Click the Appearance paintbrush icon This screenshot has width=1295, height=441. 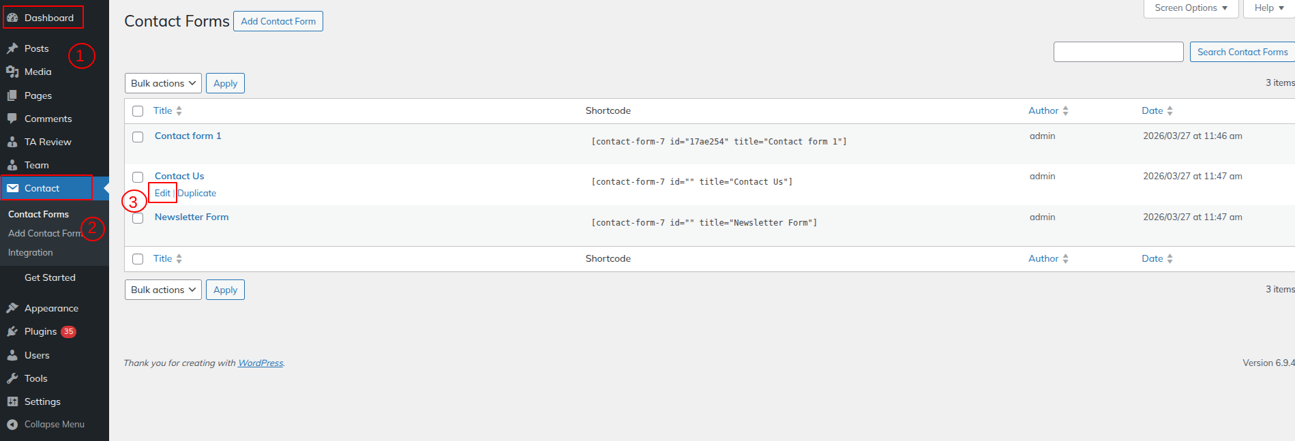12,308
